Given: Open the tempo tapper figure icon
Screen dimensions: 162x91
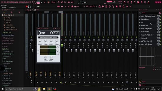Looking at the screenshot, I should click(x=124, y=7).
